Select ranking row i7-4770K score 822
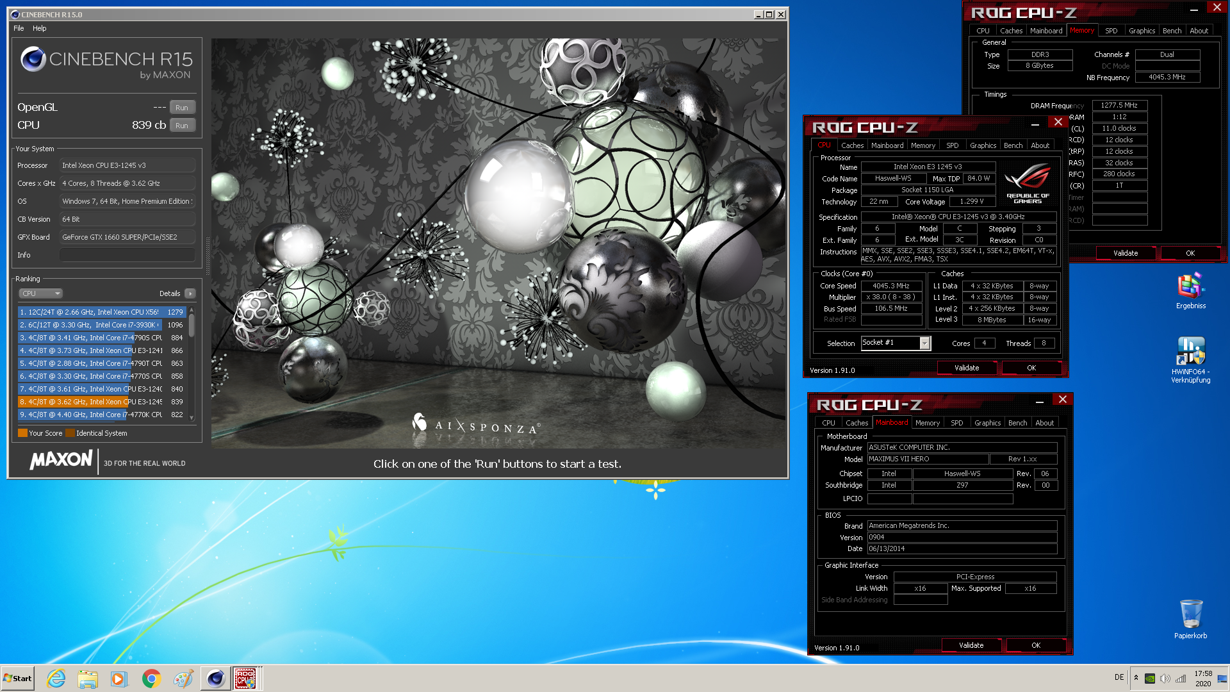1230x692 pixels. [102, 415]
